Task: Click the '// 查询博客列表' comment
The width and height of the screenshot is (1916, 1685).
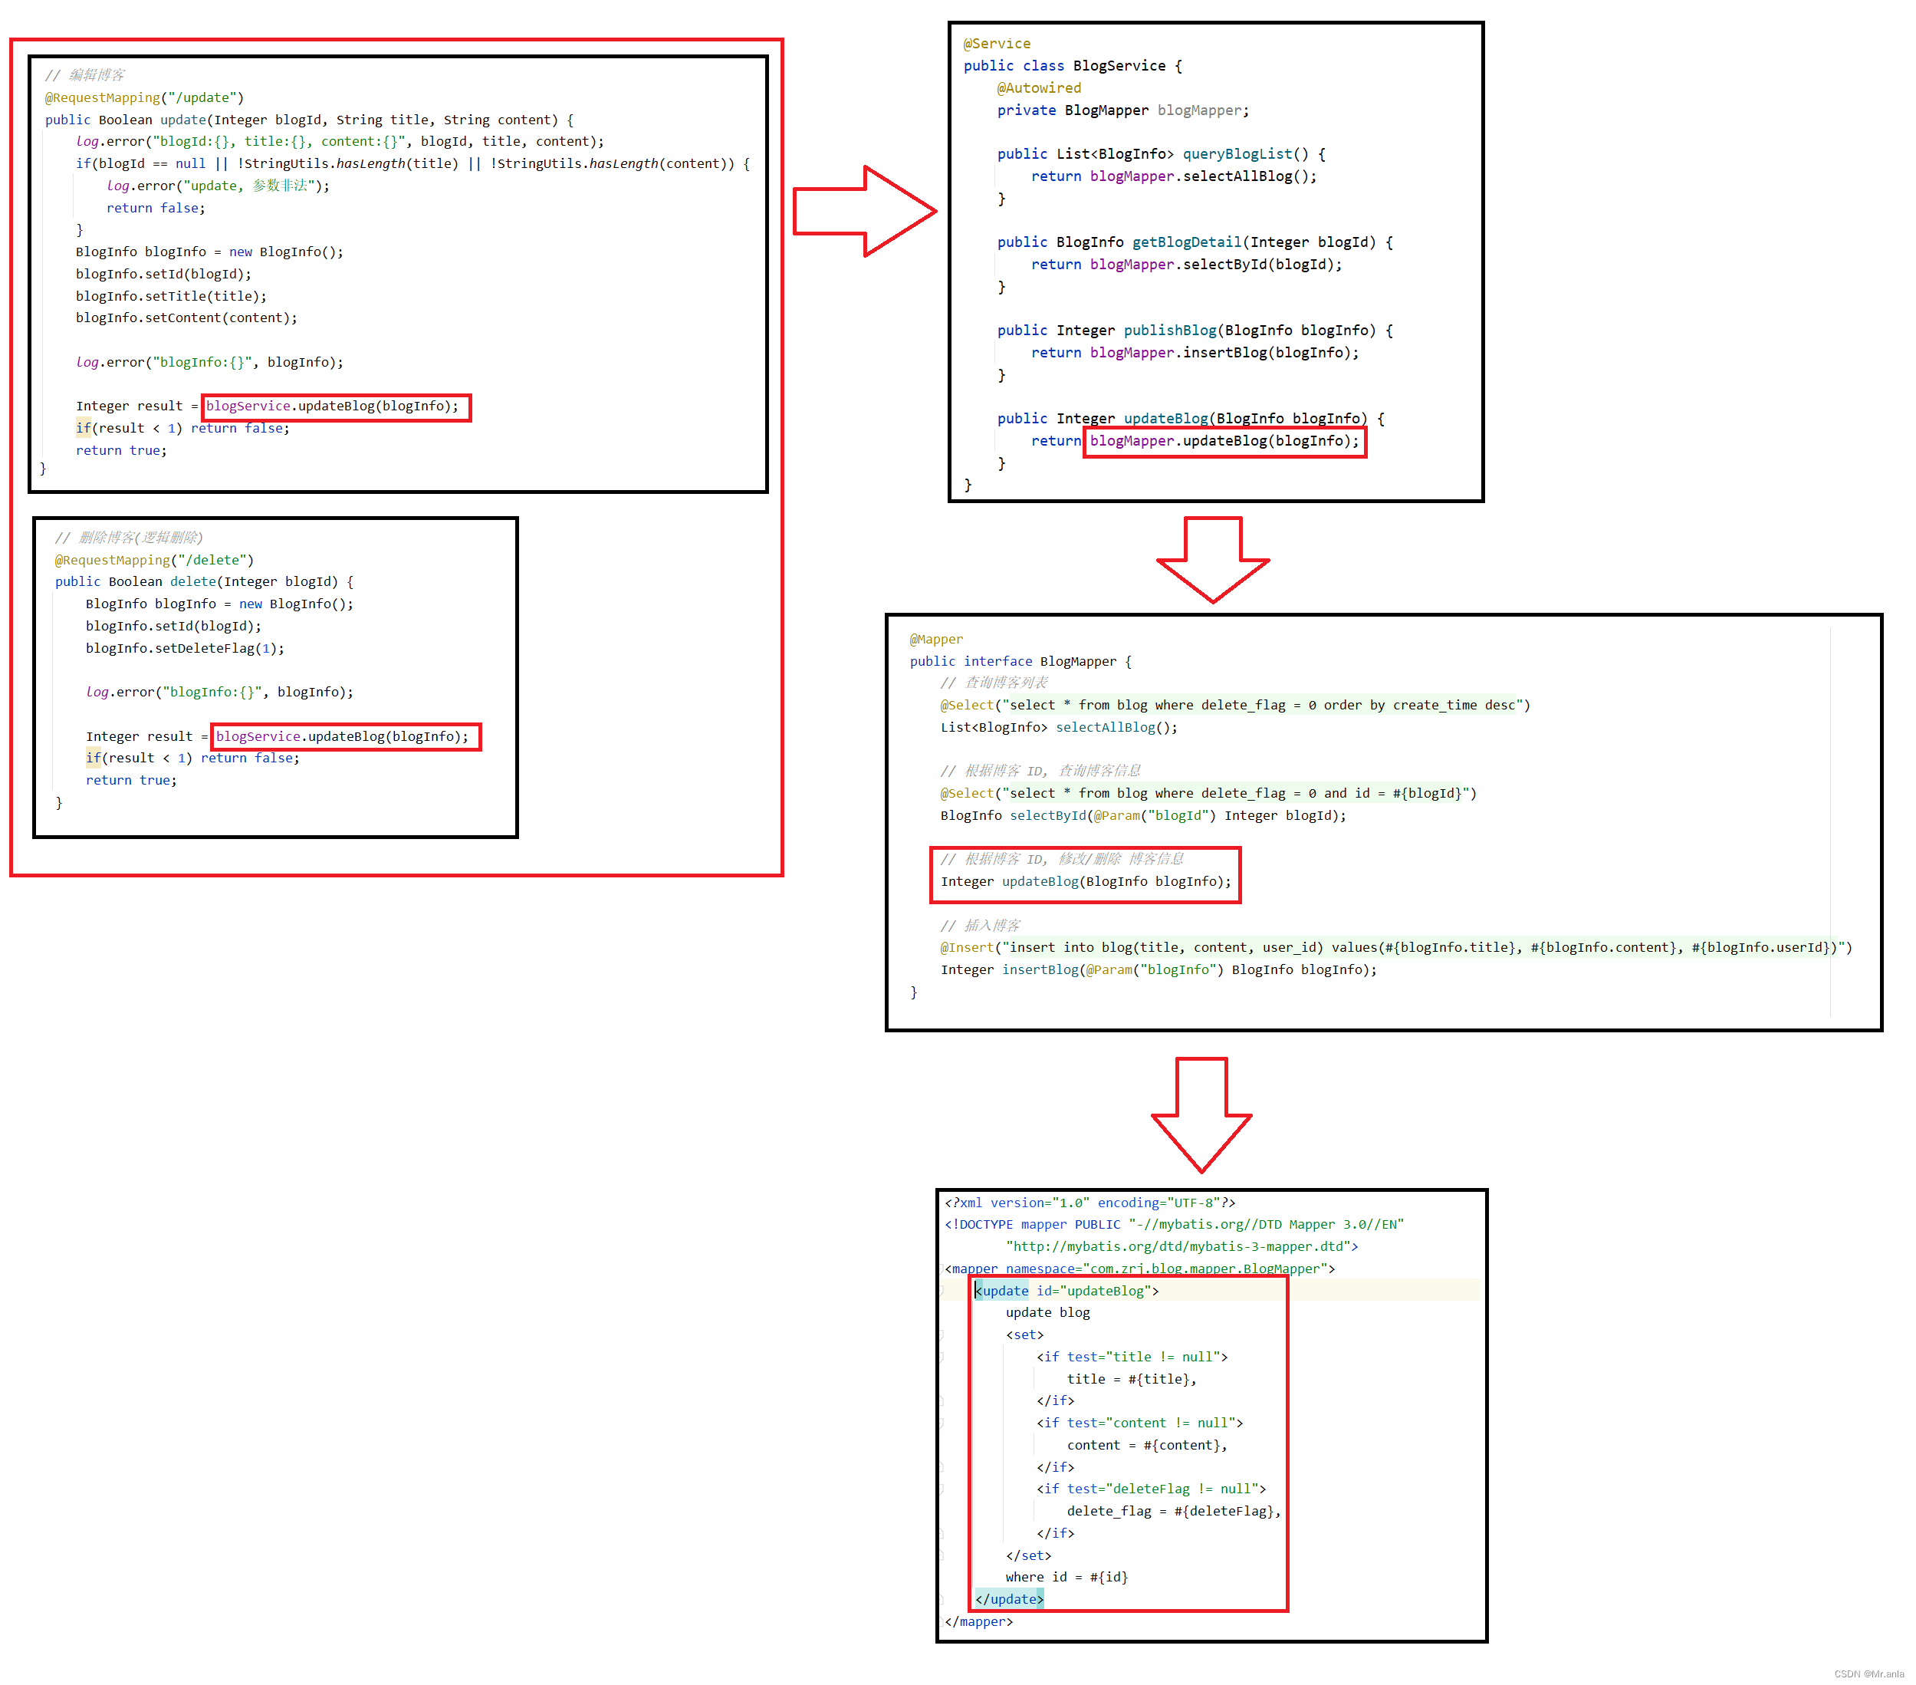Action: pyautogui.click(x=994, y=683)
